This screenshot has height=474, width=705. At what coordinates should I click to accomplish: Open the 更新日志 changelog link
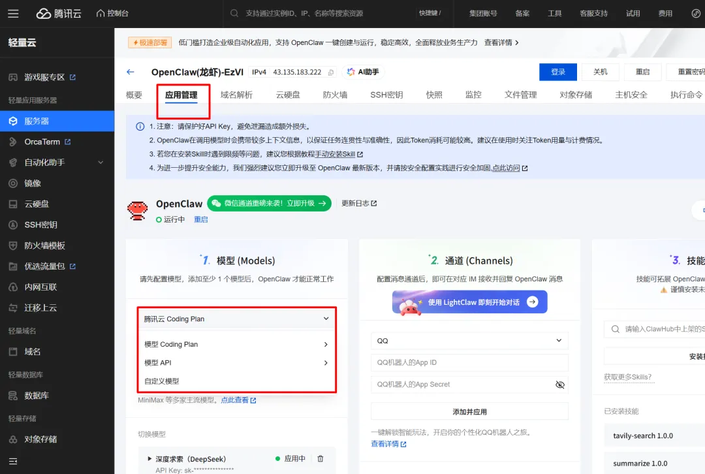(x=359, y=203)
